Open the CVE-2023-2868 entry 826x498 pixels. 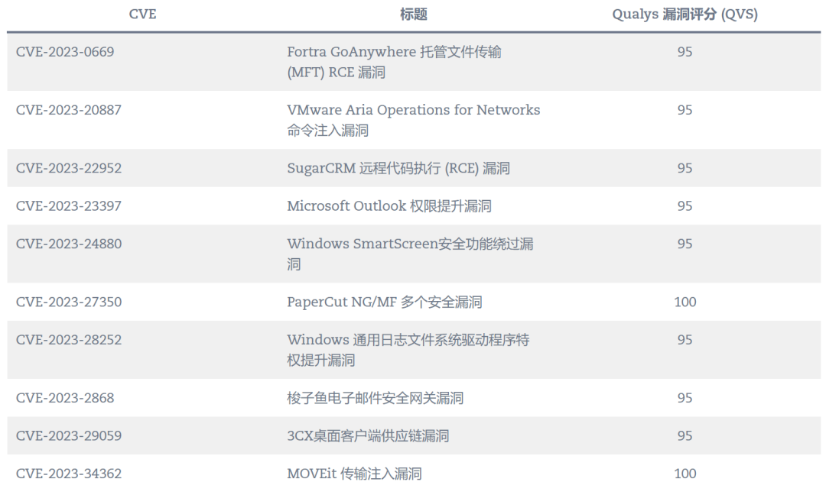[65, 398]
